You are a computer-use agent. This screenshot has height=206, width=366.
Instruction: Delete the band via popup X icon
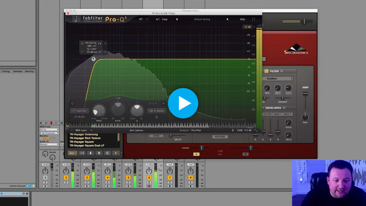(105, 44)
